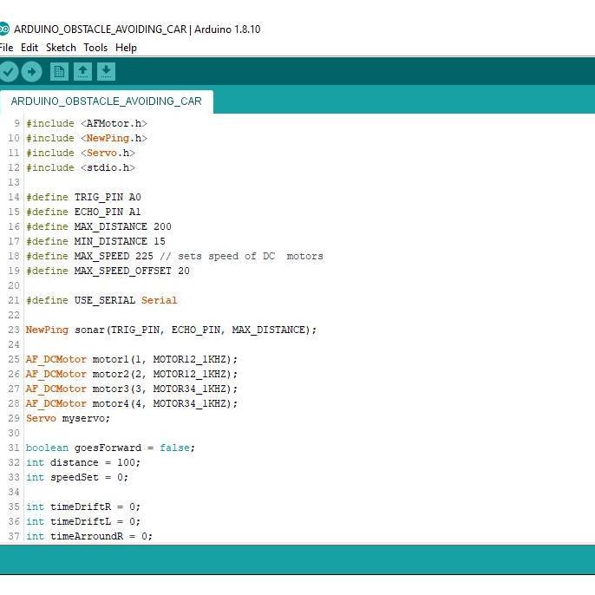Open the Edit menu
Viewport: 595px width, 595px height.
tap(29, 48)
